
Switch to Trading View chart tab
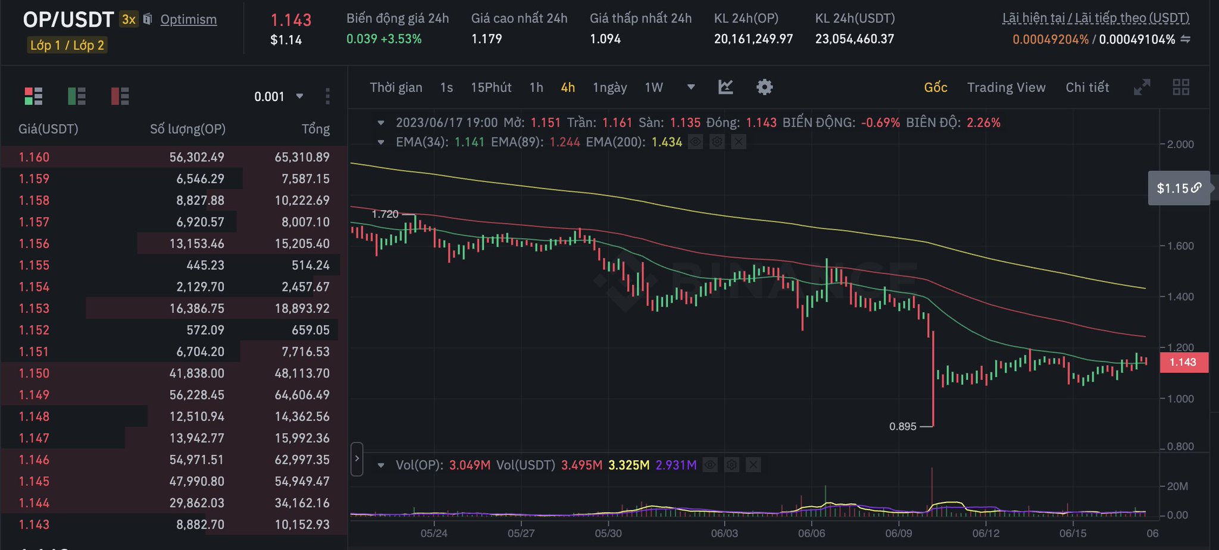[x=1006, y=87]
